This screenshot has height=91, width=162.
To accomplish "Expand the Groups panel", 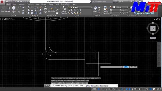I will (132, 16).
